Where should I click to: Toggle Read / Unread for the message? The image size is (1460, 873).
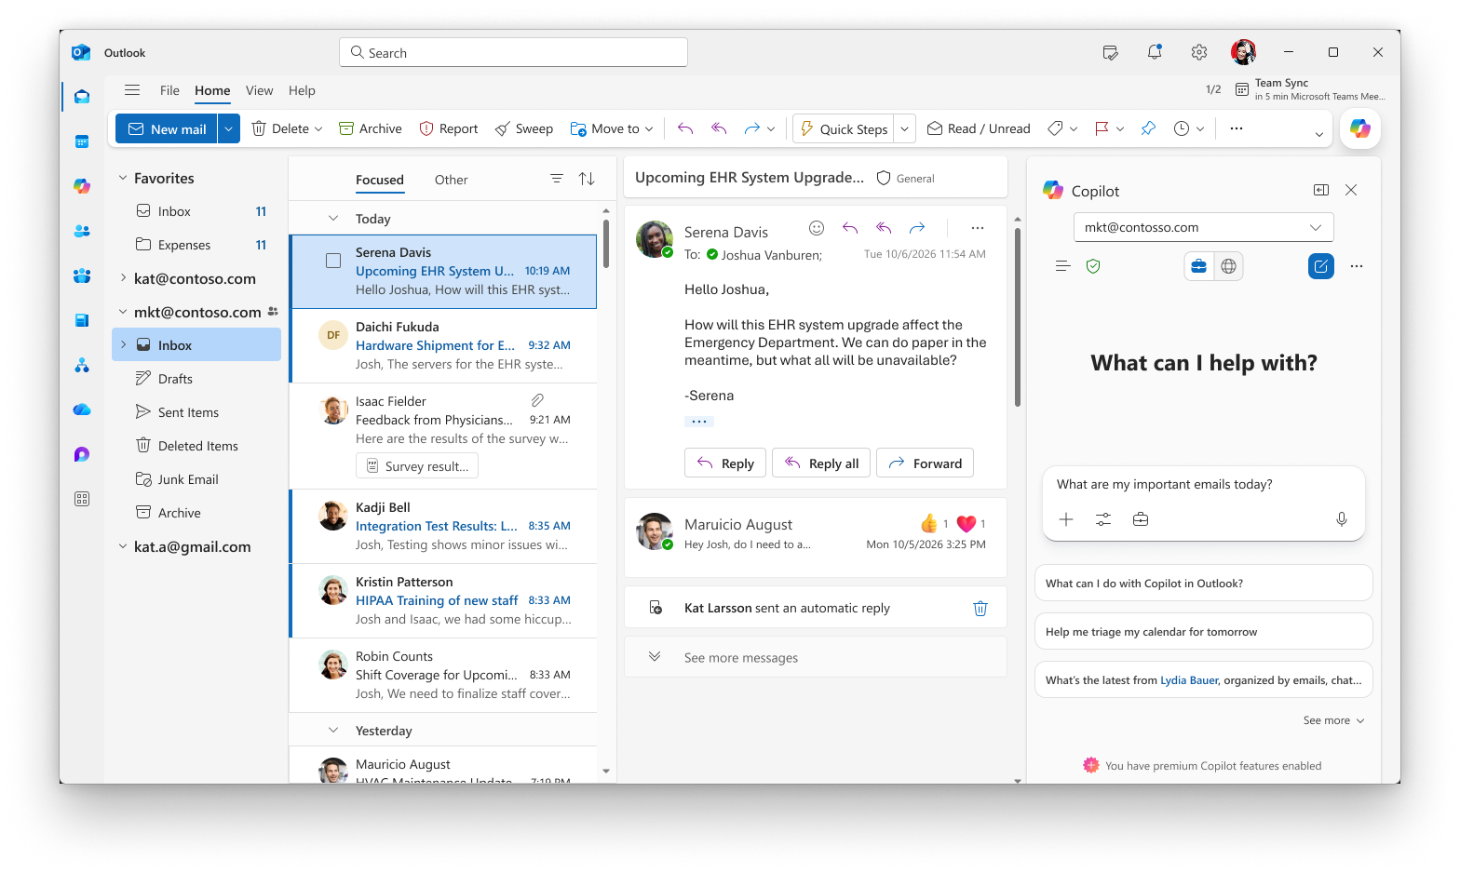tap(979, 128)
